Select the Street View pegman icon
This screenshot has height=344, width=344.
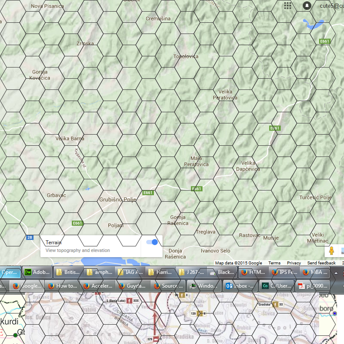pos(332,251)
